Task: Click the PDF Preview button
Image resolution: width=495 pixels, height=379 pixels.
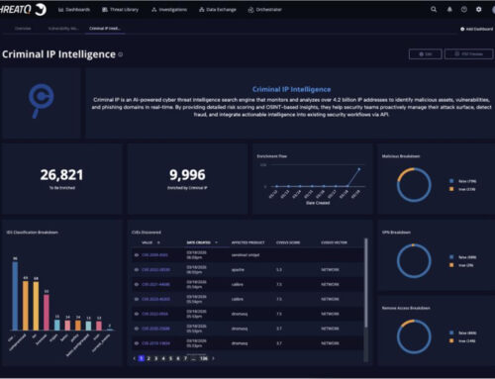Action: [x=468, y=53]
